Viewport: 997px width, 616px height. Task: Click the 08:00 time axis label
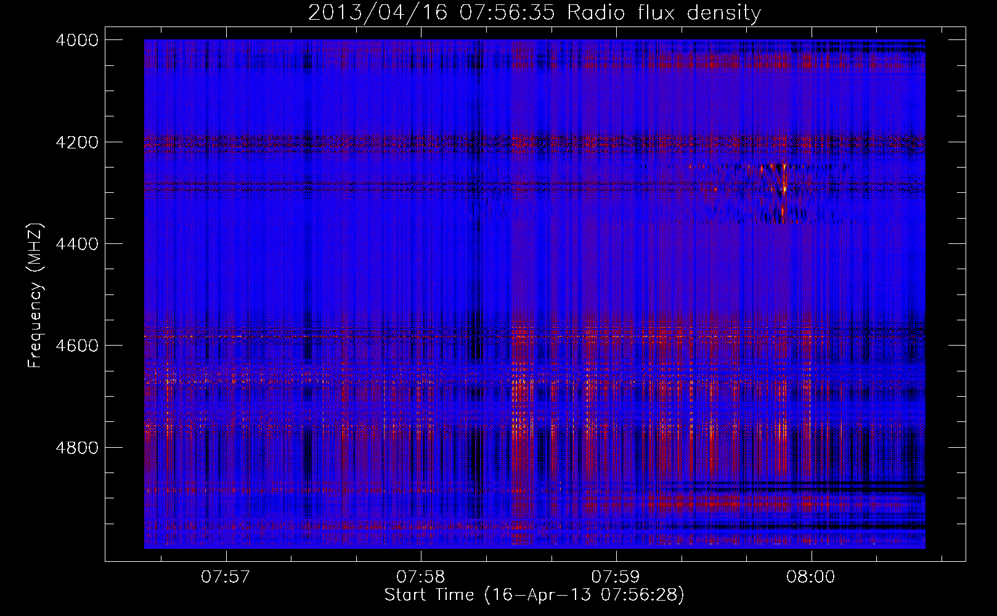tap(811, 577)
